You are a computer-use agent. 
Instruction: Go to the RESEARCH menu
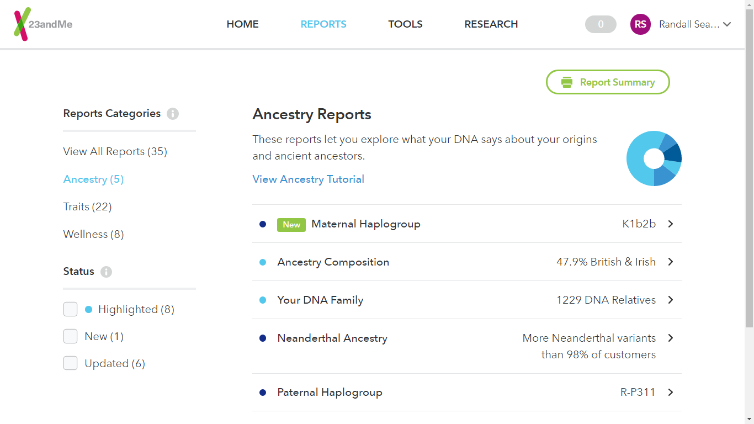click(491, 24)
